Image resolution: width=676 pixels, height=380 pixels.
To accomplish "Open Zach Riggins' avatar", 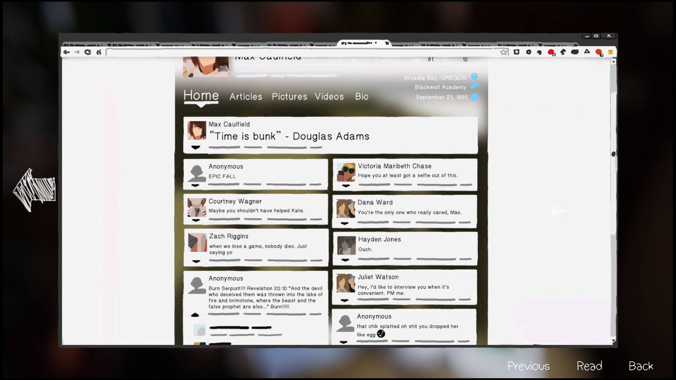I will tap(197, 242).
